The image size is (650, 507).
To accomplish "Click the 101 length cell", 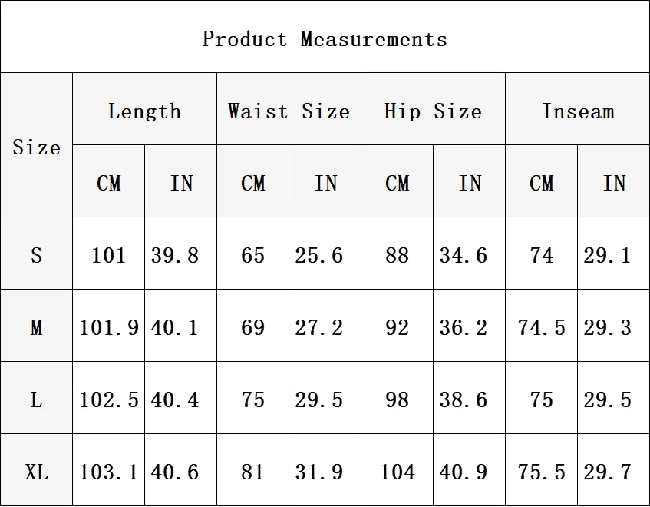I will (108, 255).
